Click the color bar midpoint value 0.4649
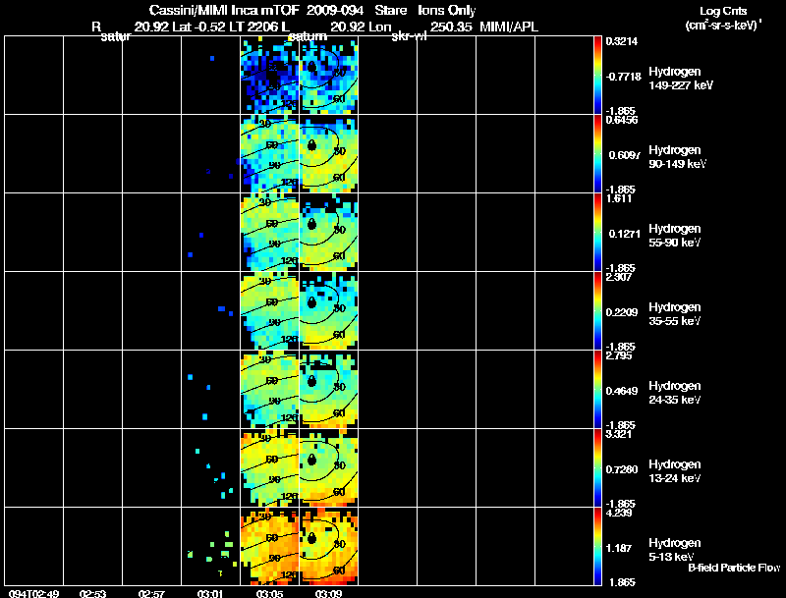 [622, 391]
